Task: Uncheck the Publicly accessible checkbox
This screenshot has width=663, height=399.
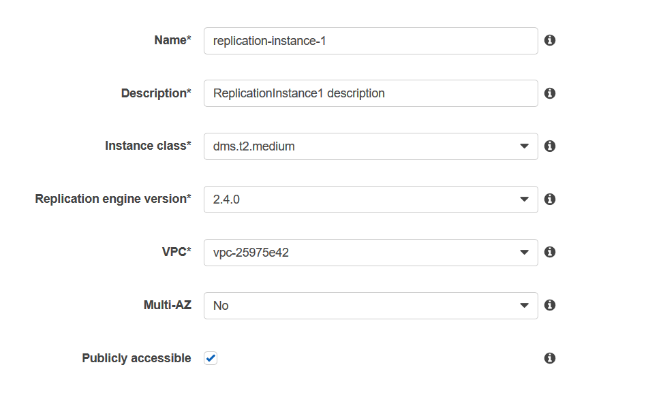Action: [x=211, y=358]
